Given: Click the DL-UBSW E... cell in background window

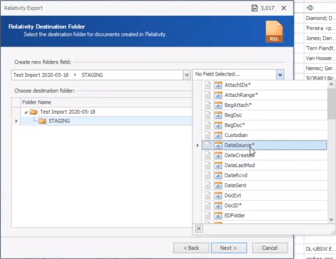Looking at the screenshot, I should [320, 249].
